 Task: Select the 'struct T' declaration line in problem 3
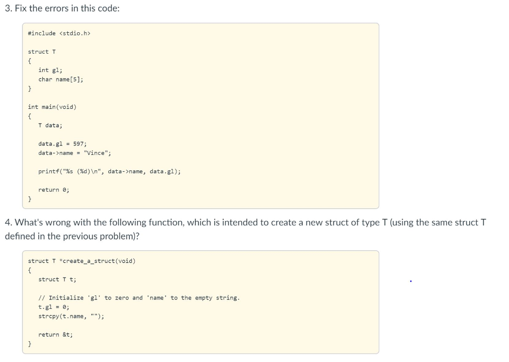click(42, 52)
